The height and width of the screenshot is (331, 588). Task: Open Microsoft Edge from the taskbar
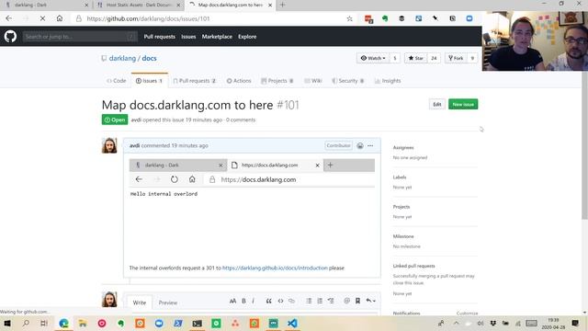63,323
